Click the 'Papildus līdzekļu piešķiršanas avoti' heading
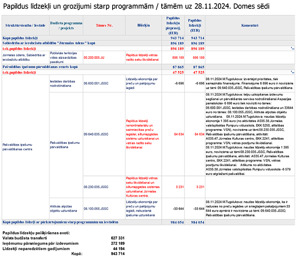The width and height of the screenshot is (298, 259). click(36, 232)
